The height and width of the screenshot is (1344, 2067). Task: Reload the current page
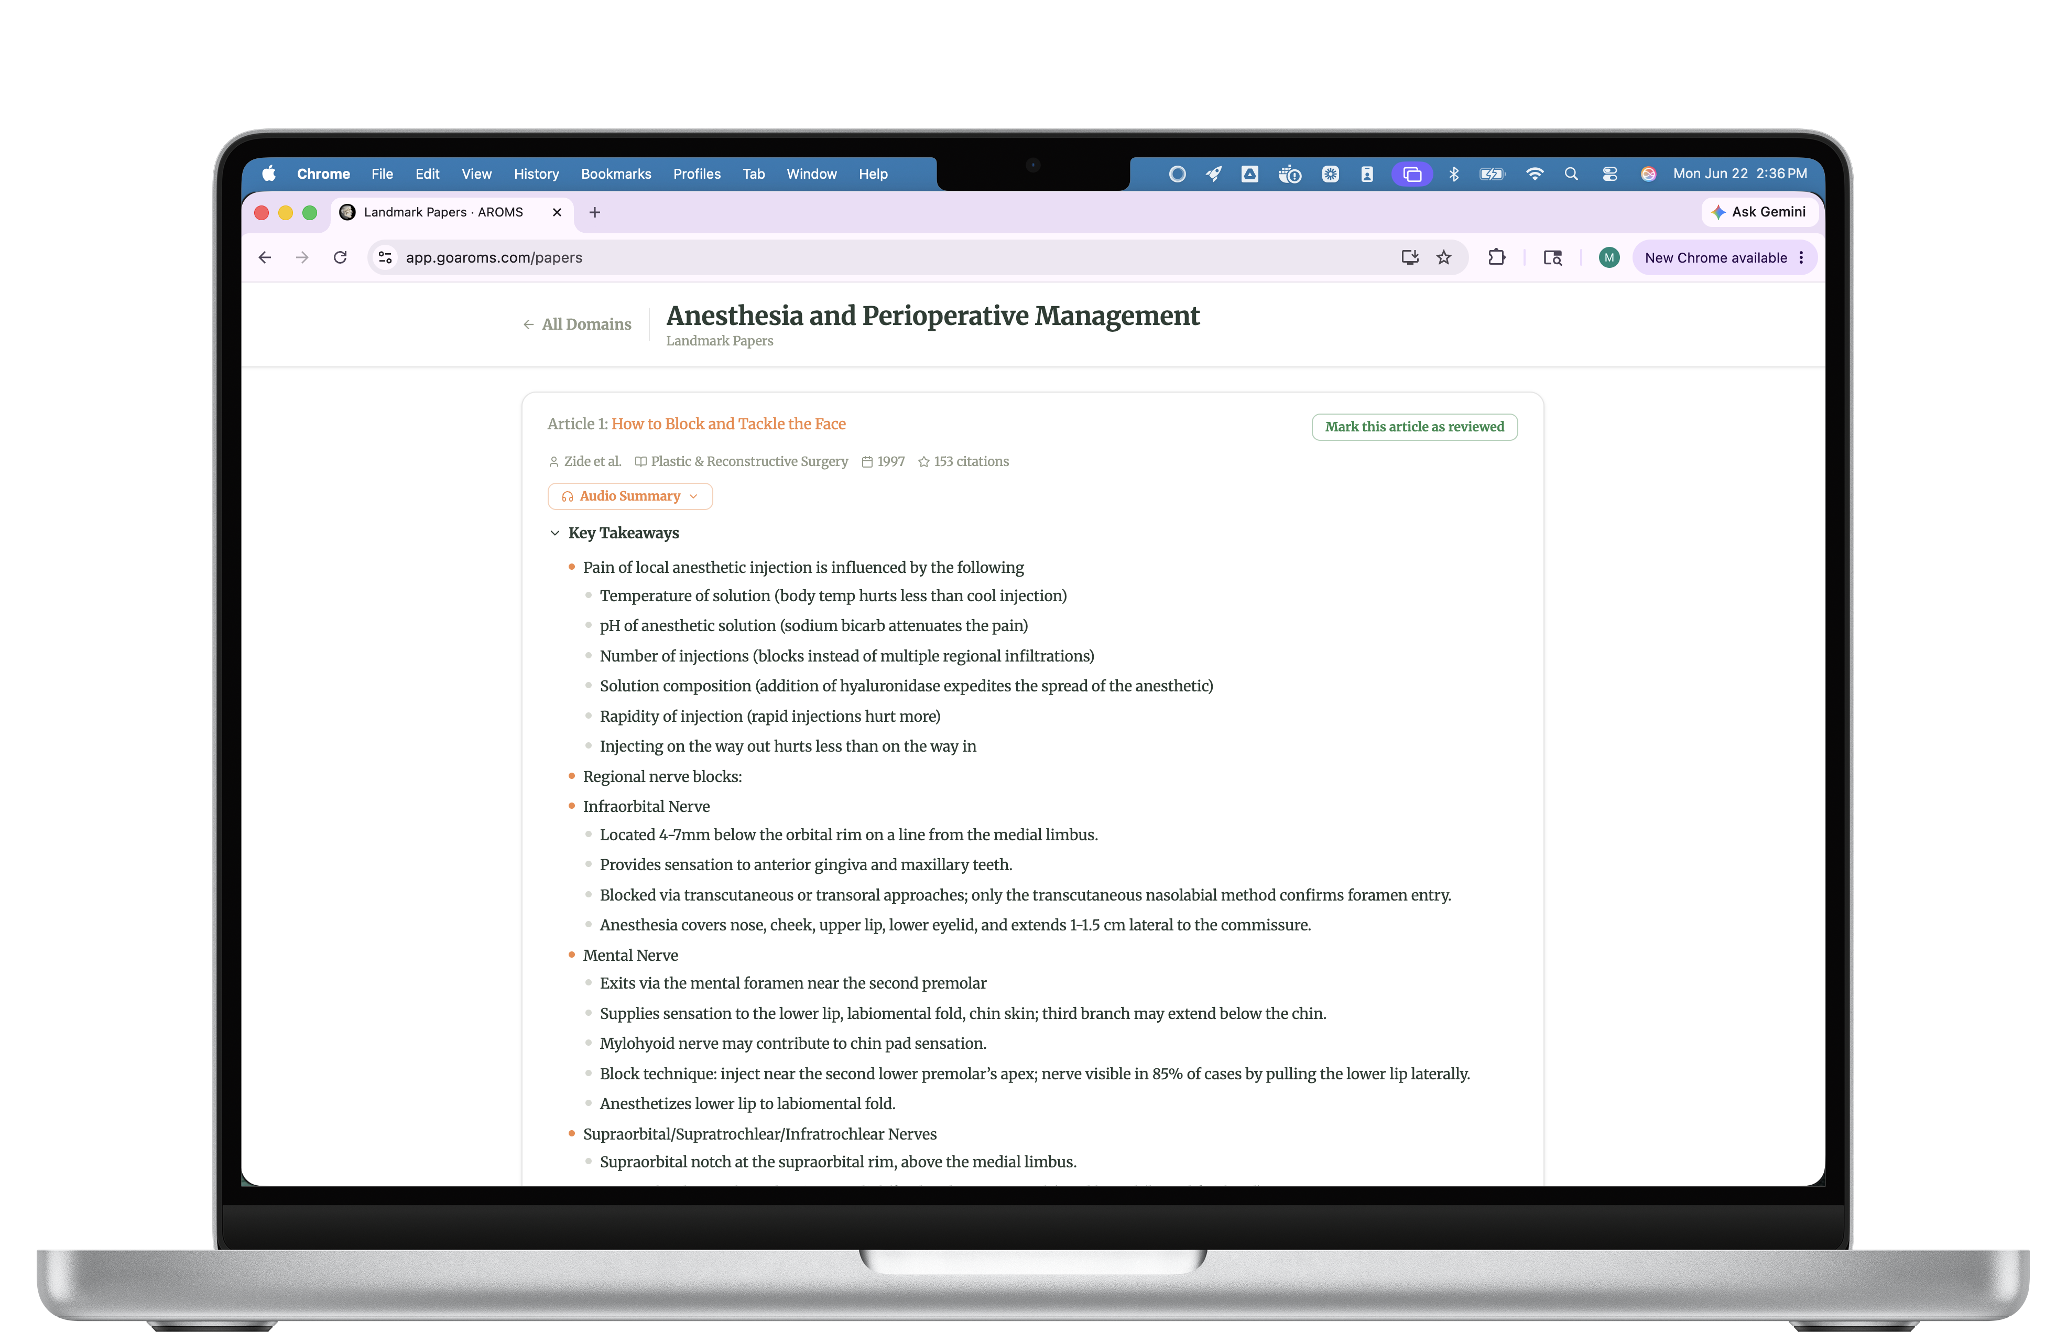(341, 257)
